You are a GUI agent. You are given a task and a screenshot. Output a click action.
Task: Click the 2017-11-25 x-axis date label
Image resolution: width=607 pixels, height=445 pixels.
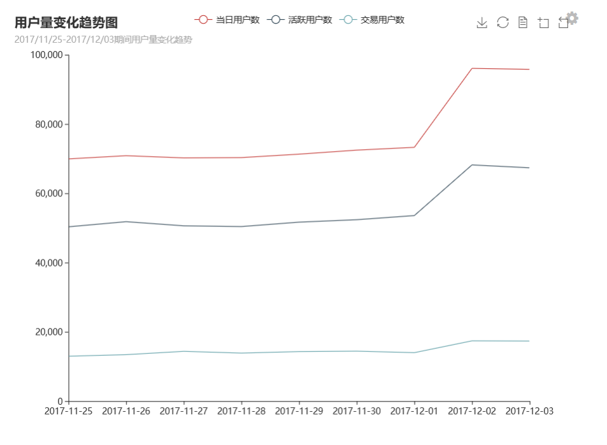[69, 411]
